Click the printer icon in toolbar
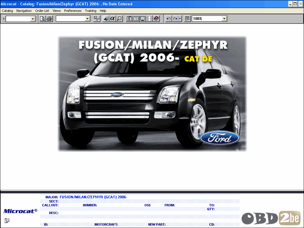 [x=50, y=19]
